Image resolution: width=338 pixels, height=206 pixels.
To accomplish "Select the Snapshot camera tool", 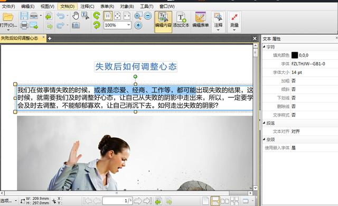I will [x=76, y=25].
